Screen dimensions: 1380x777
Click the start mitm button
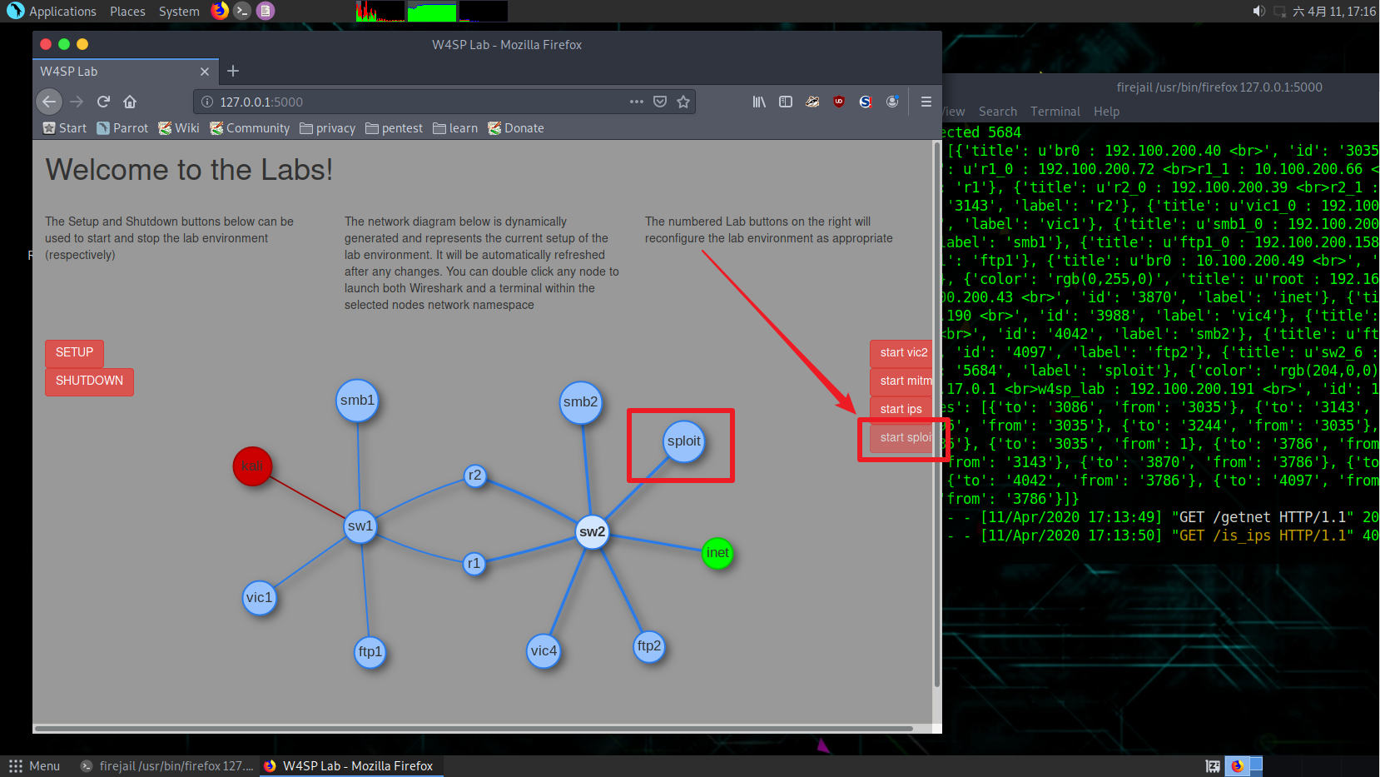coord(901,381)
